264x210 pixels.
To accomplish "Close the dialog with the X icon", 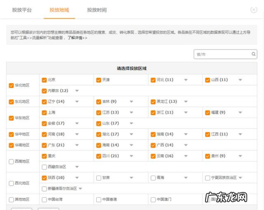I will [254, 10].
